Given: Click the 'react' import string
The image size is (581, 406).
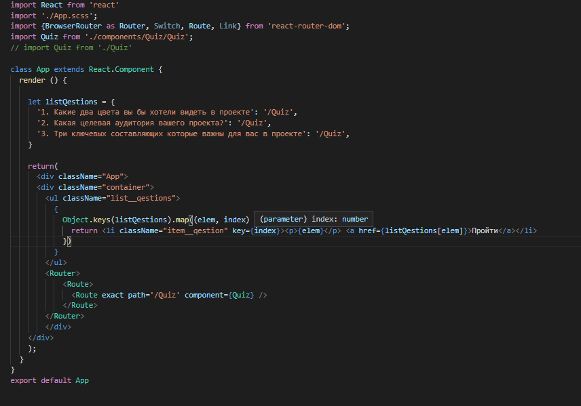Looking at the screenshot, I should (x=104, y=5).
